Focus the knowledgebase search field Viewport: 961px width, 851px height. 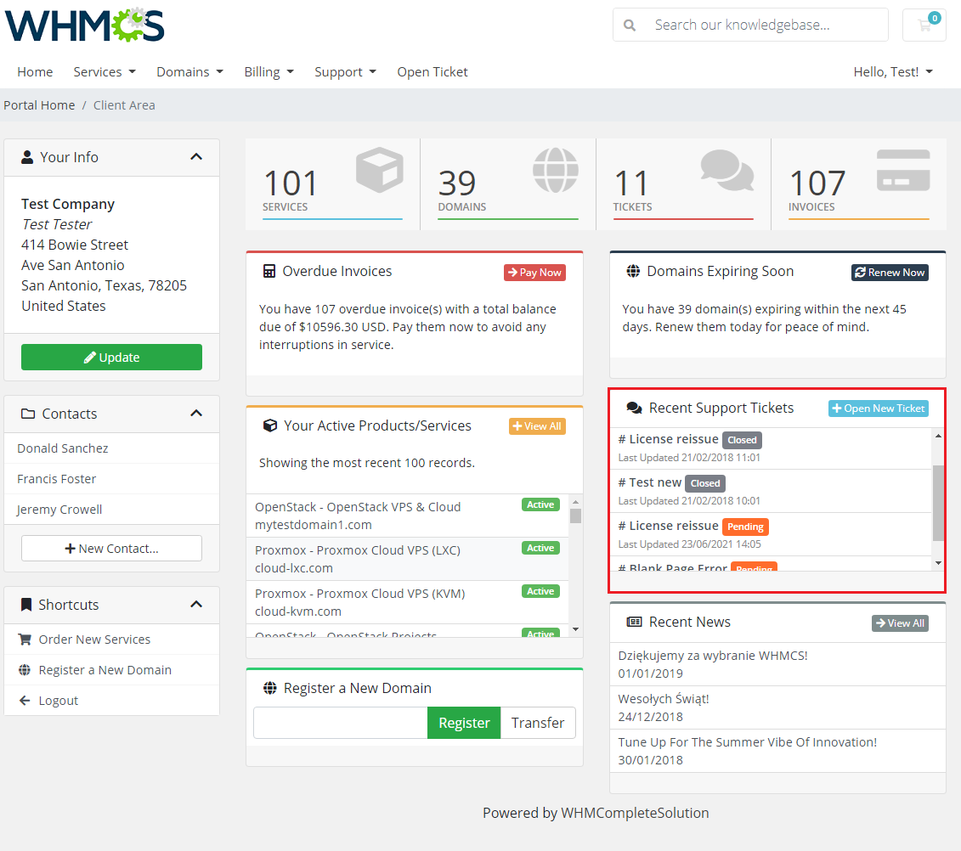coord(750,25)
